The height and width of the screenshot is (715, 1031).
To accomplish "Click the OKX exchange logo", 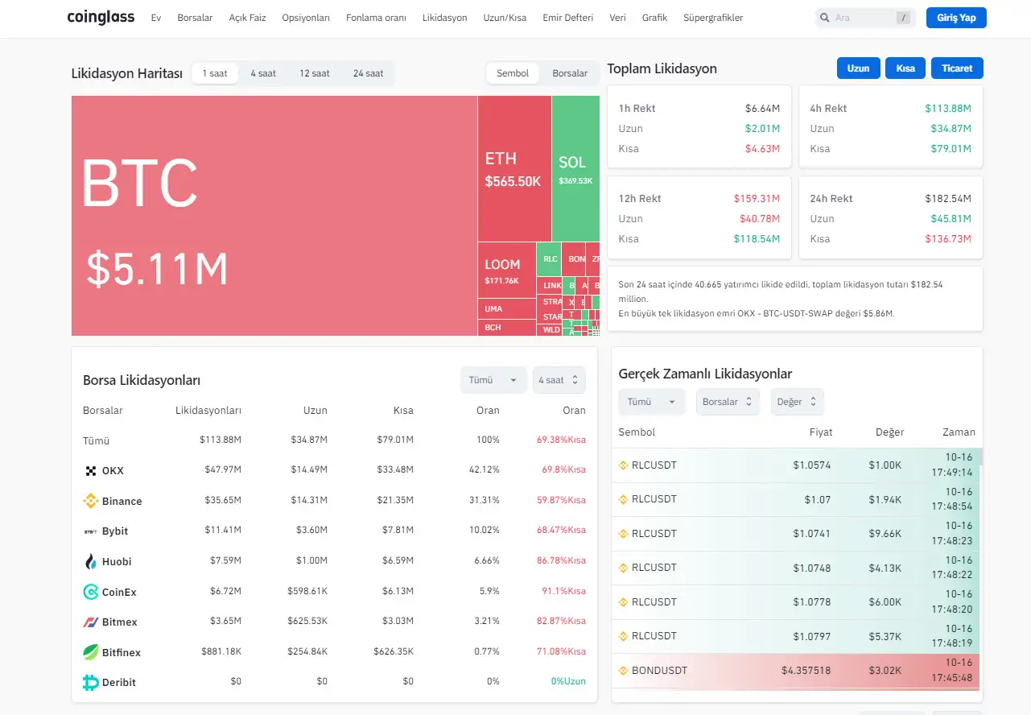I will tap(90, 470).
